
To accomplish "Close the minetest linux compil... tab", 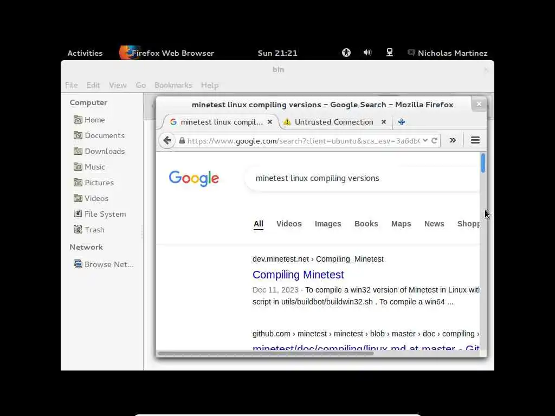I will click(270, 122).
